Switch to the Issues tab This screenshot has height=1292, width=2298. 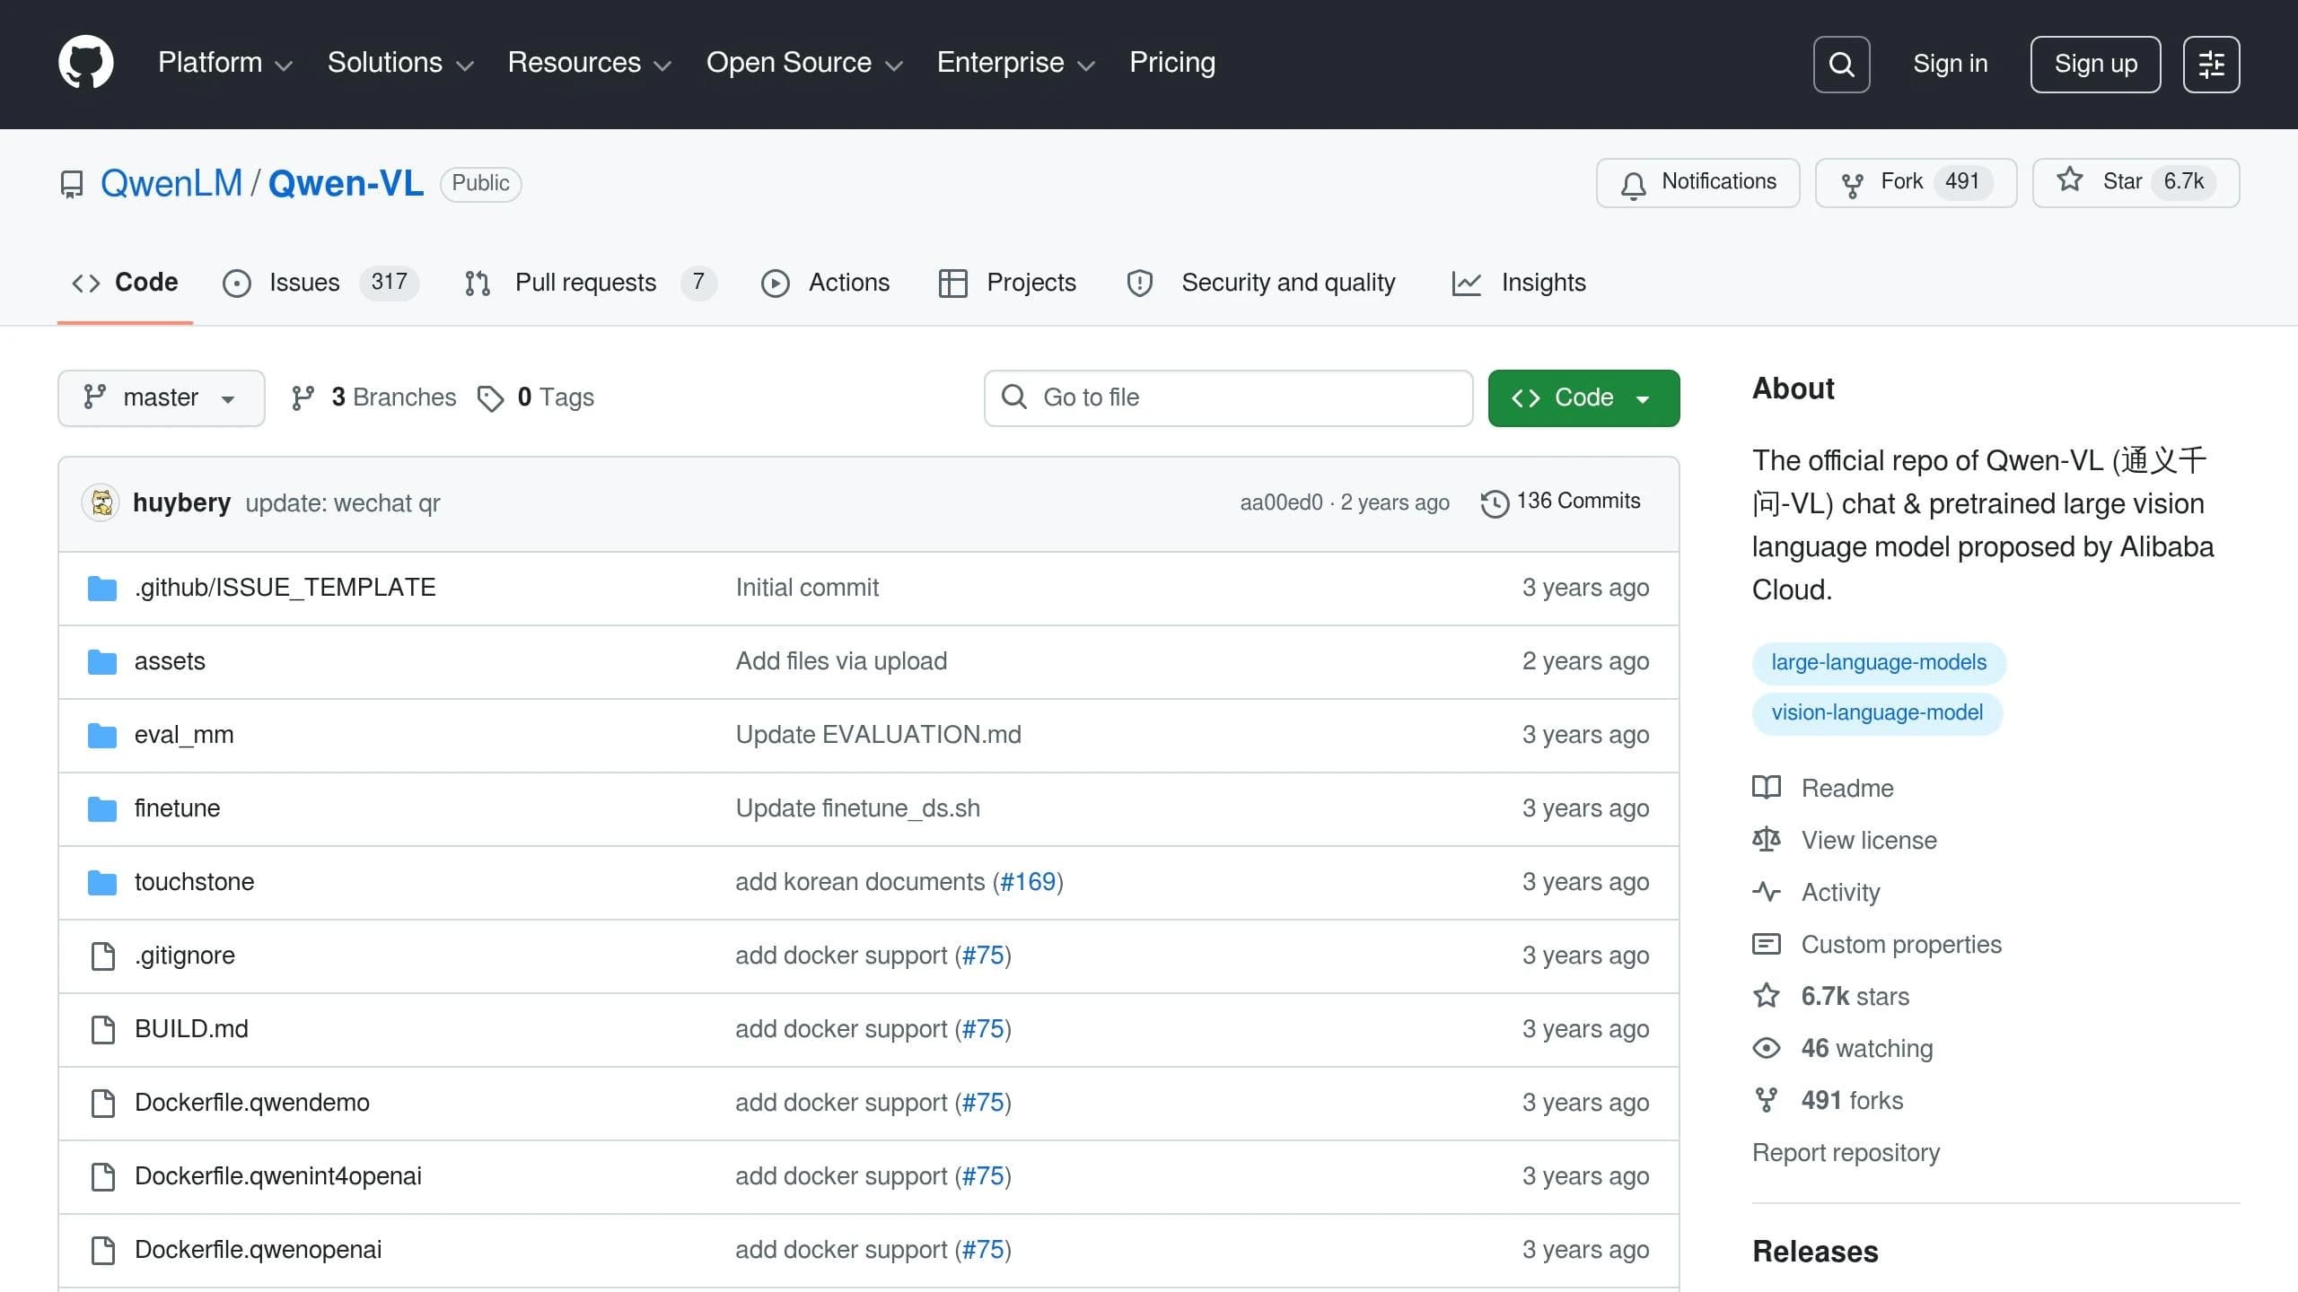point(320,283)
